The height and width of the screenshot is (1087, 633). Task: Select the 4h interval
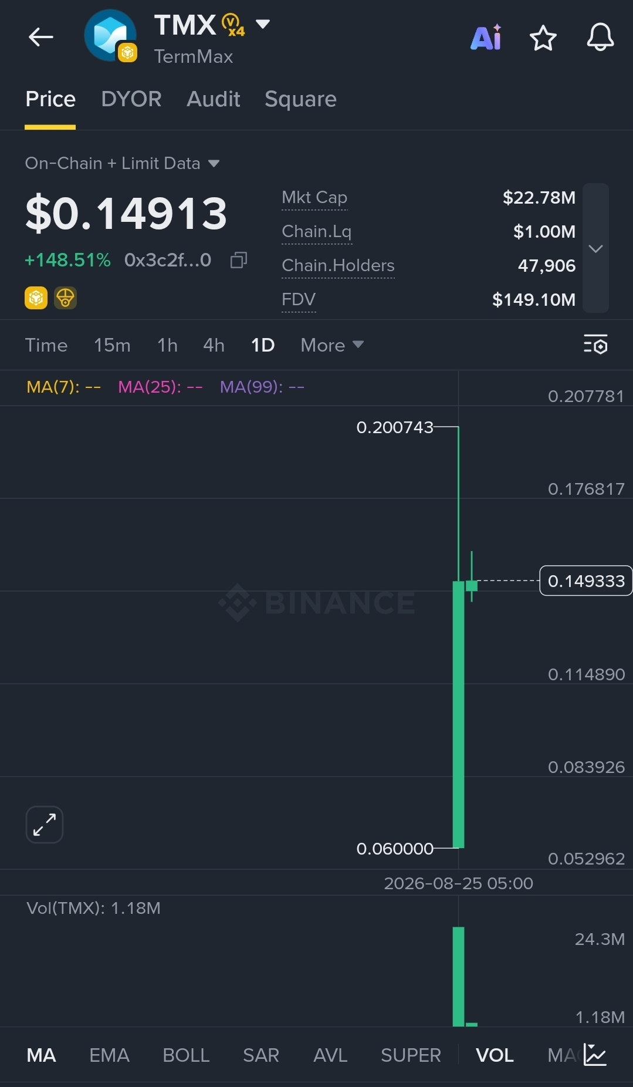(214, 345)
